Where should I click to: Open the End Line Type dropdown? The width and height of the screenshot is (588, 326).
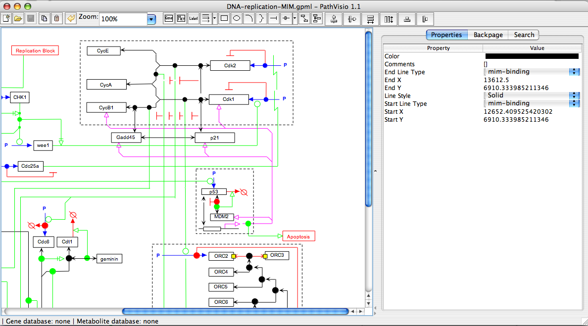(x=574, y=72)
